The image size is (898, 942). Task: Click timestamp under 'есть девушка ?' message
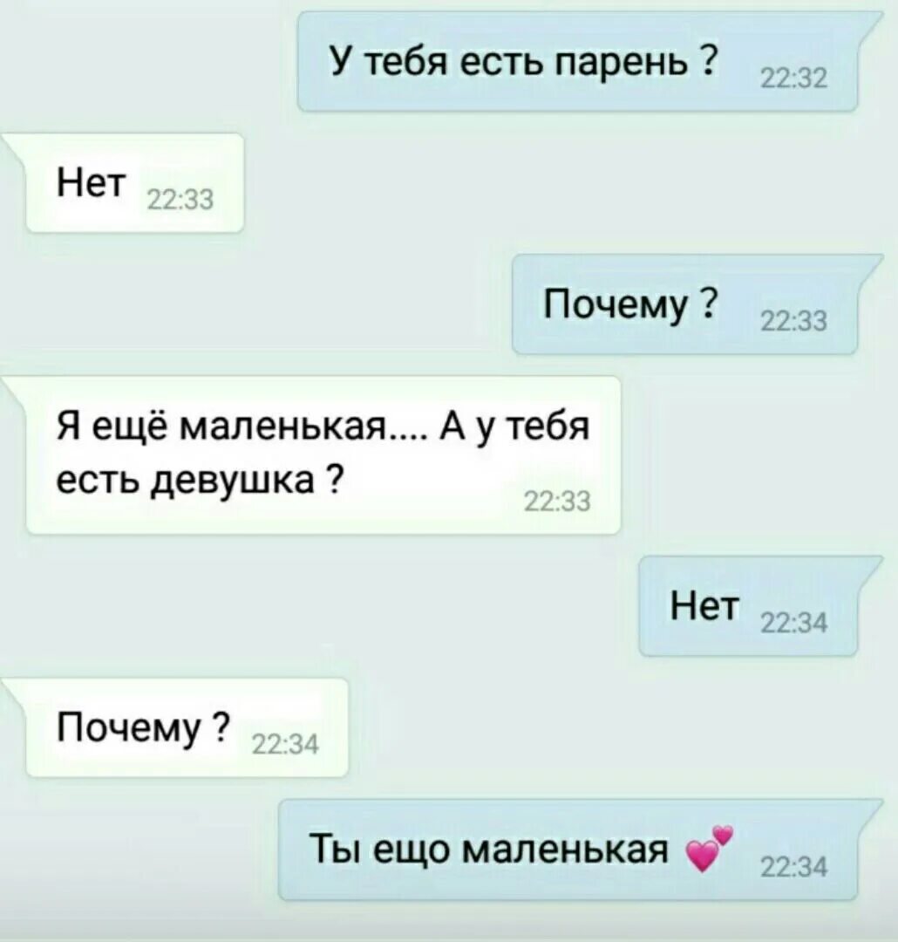coord(558,502)
